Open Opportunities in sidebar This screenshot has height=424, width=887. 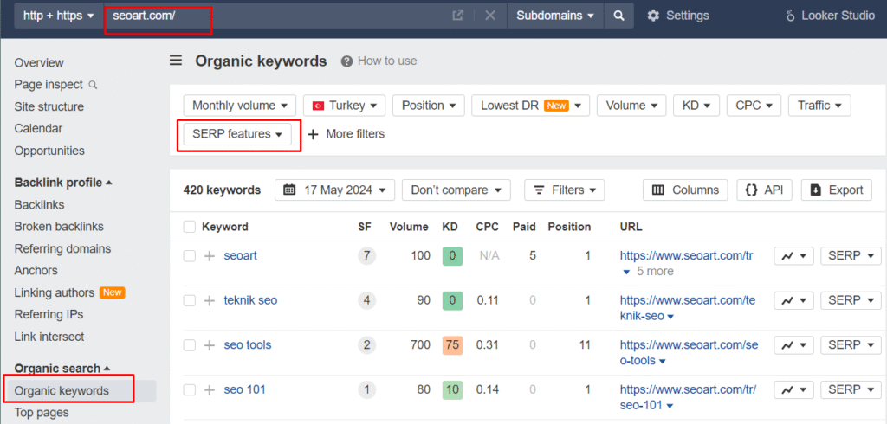point(49,151)
